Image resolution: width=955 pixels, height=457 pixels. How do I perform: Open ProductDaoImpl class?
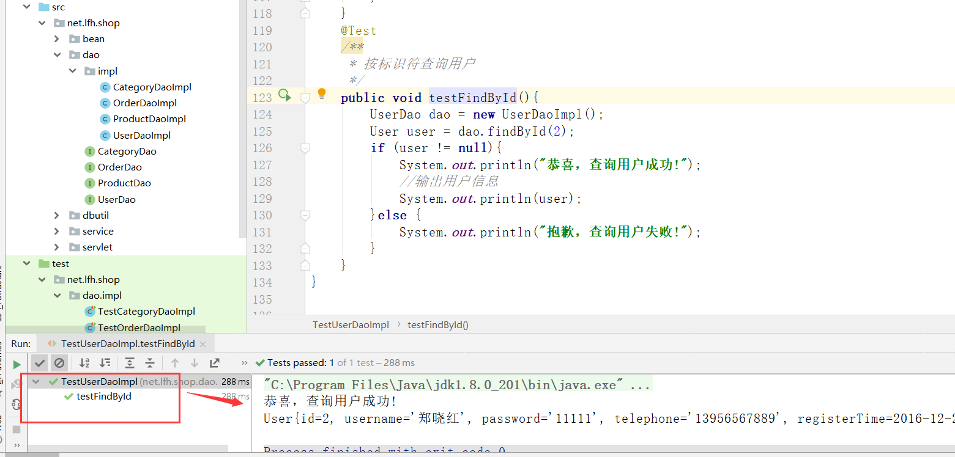coord(149,119)
